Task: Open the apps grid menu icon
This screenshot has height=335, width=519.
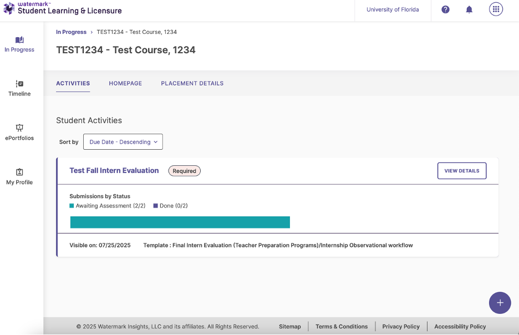Action: pos(496,9)
